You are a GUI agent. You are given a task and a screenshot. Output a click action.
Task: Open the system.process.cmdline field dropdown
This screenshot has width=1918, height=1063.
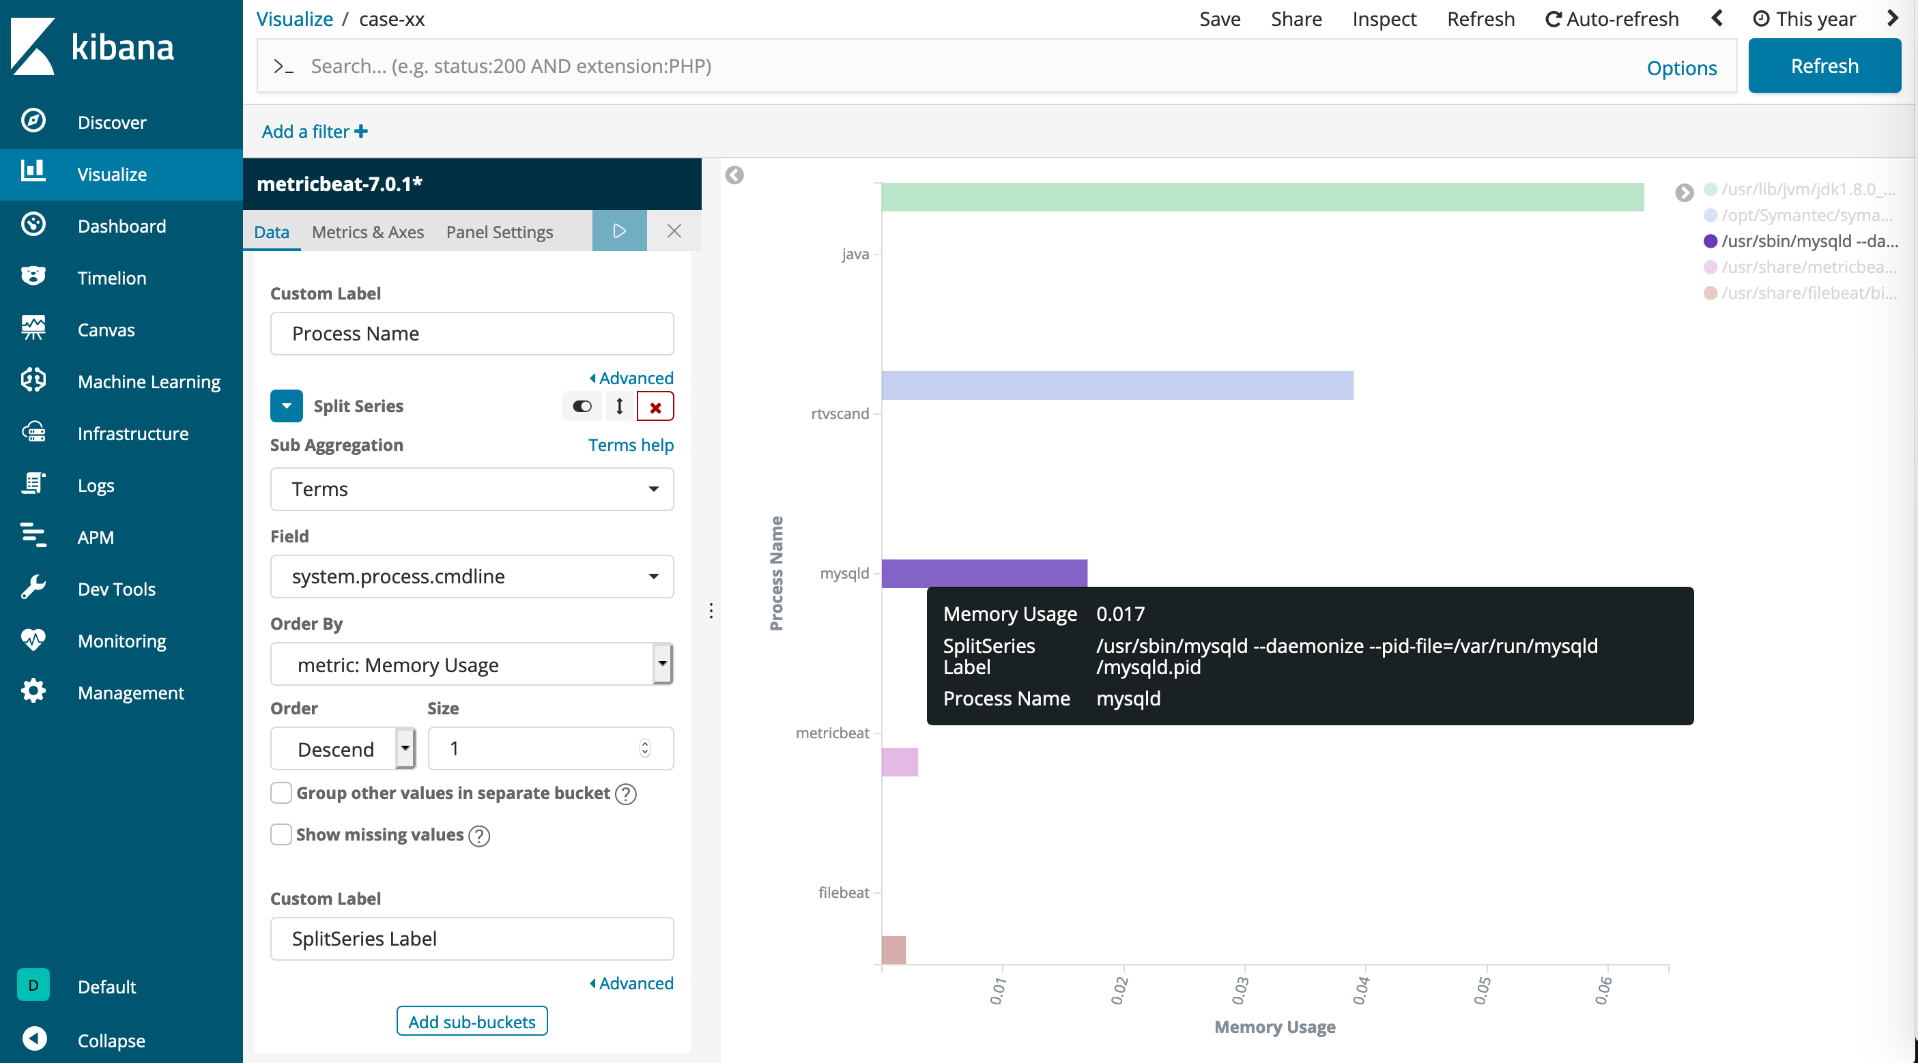click(472, 576)
